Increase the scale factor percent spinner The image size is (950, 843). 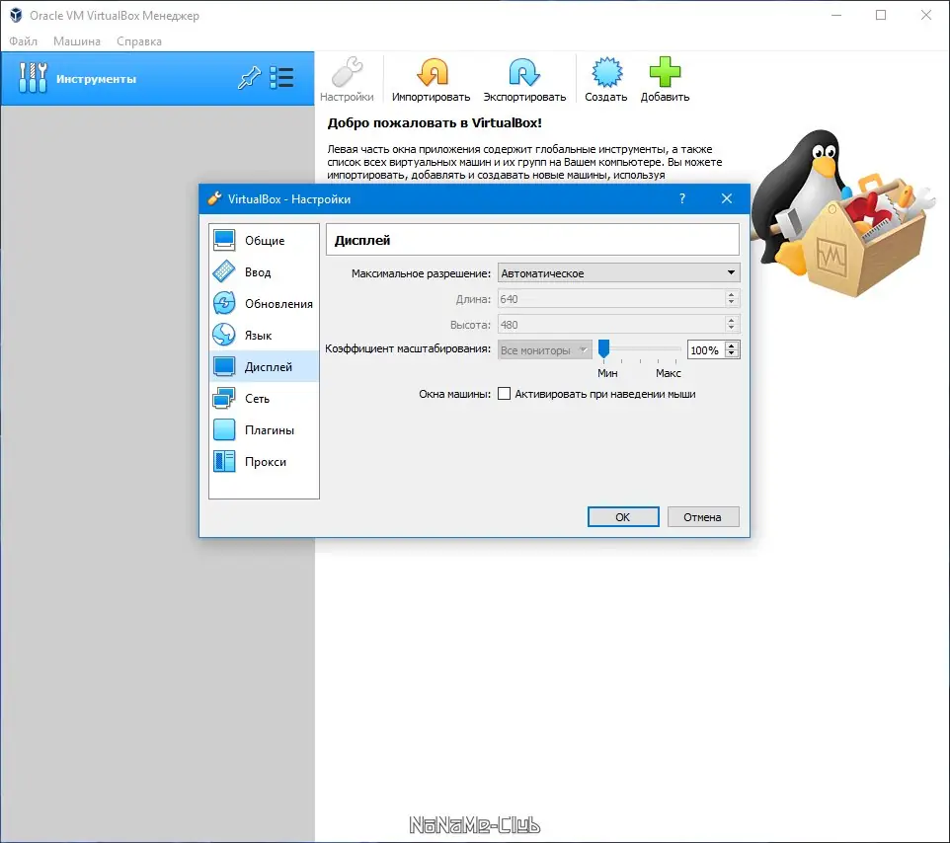(732, 345)
